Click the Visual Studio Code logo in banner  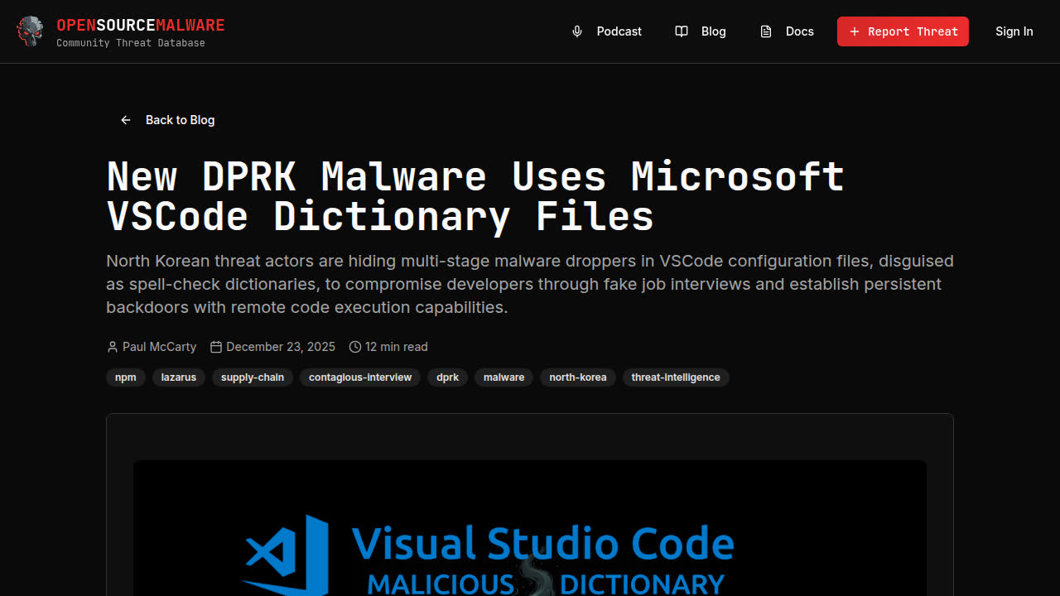286,553
